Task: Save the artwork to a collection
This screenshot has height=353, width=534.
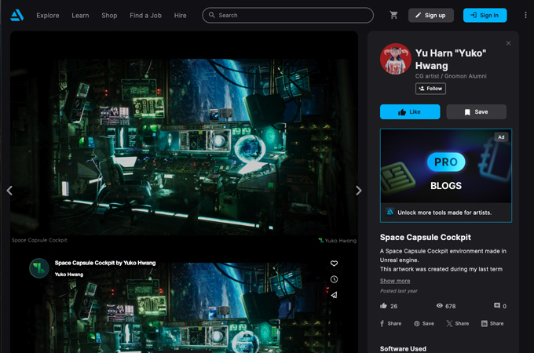Action: coord(476,112)
